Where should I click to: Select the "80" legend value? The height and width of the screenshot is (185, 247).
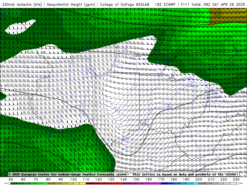pyautogui.click(x=48, y=179)
